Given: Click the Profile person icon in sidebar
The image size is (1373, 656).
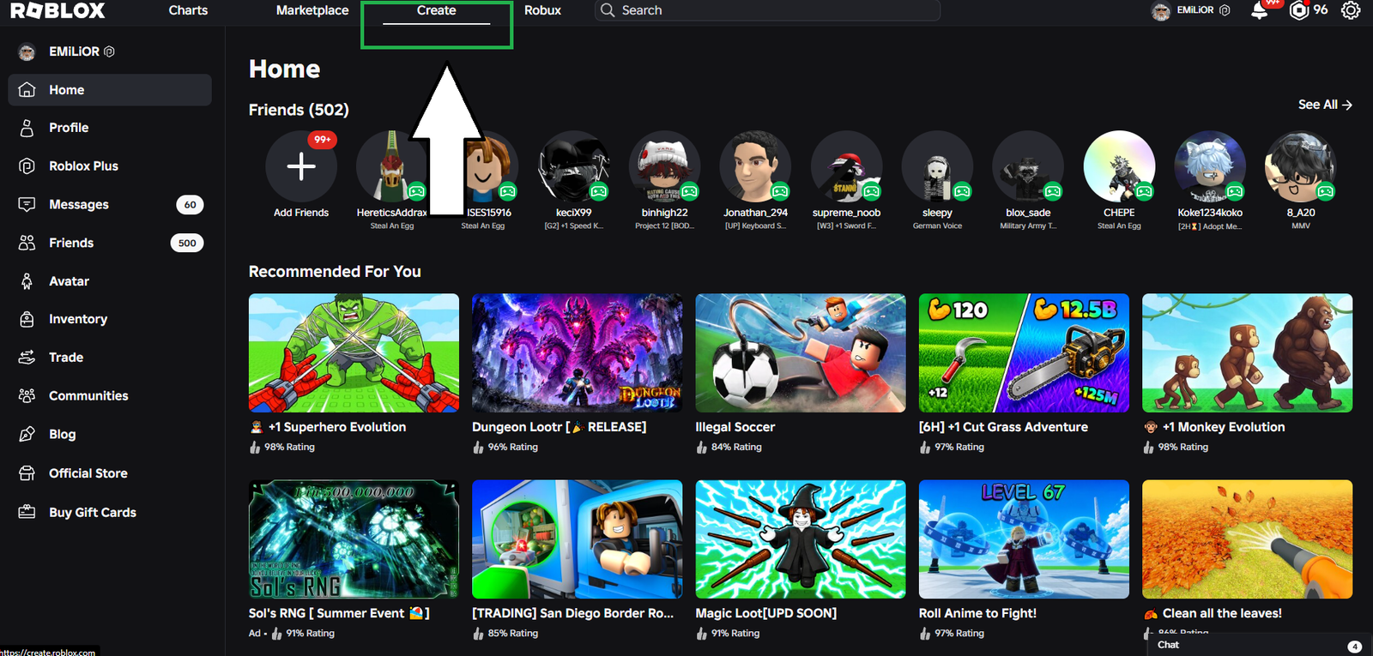Looking at the screenshot, I should point(27,128).
